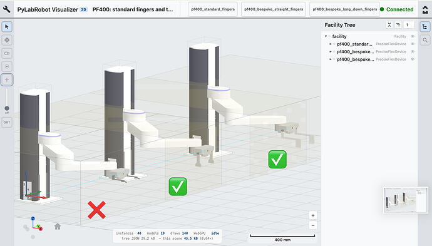The height and width of the screenshot is (246, 432).
Task: Toggle visibility of facility row
Action: [x=413, y=36]
